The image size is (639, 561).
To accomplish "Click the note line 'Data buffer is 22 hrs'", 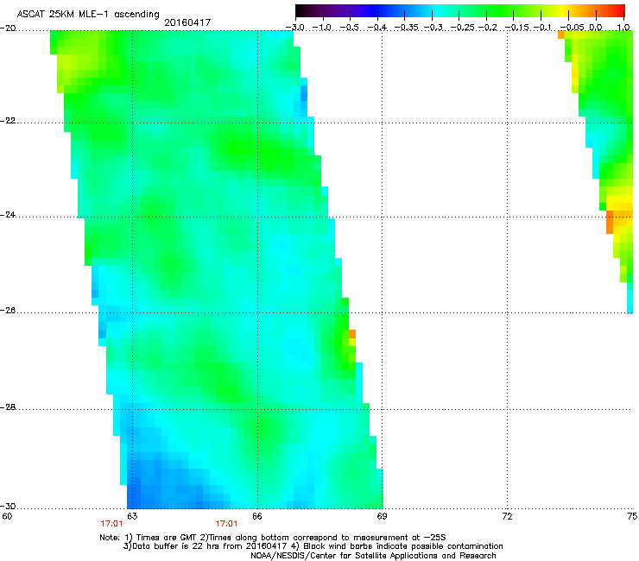I will point(313,546).
